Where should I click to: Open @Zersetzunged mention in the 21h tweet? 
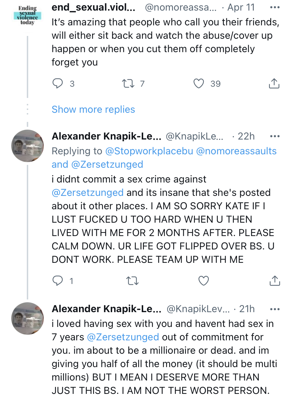click(x=123, y=337)
